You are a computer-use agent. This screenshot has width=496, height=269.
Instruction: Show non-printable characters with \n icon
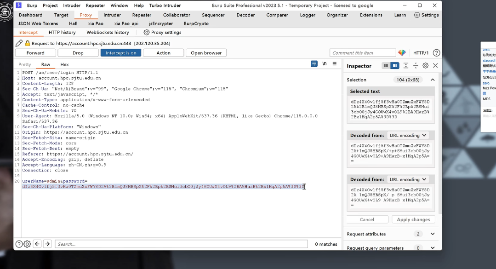[325, 64]
